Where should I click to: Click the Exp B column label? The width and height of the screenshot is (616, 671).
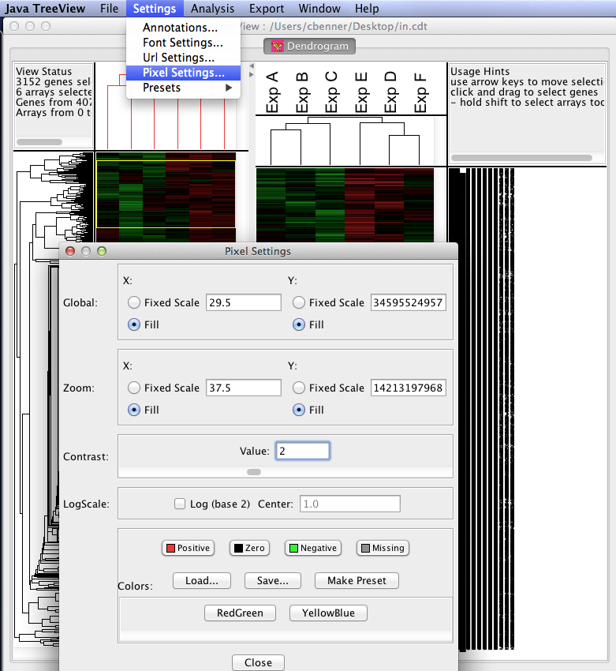pyautogui.click(x=302, y=92)
